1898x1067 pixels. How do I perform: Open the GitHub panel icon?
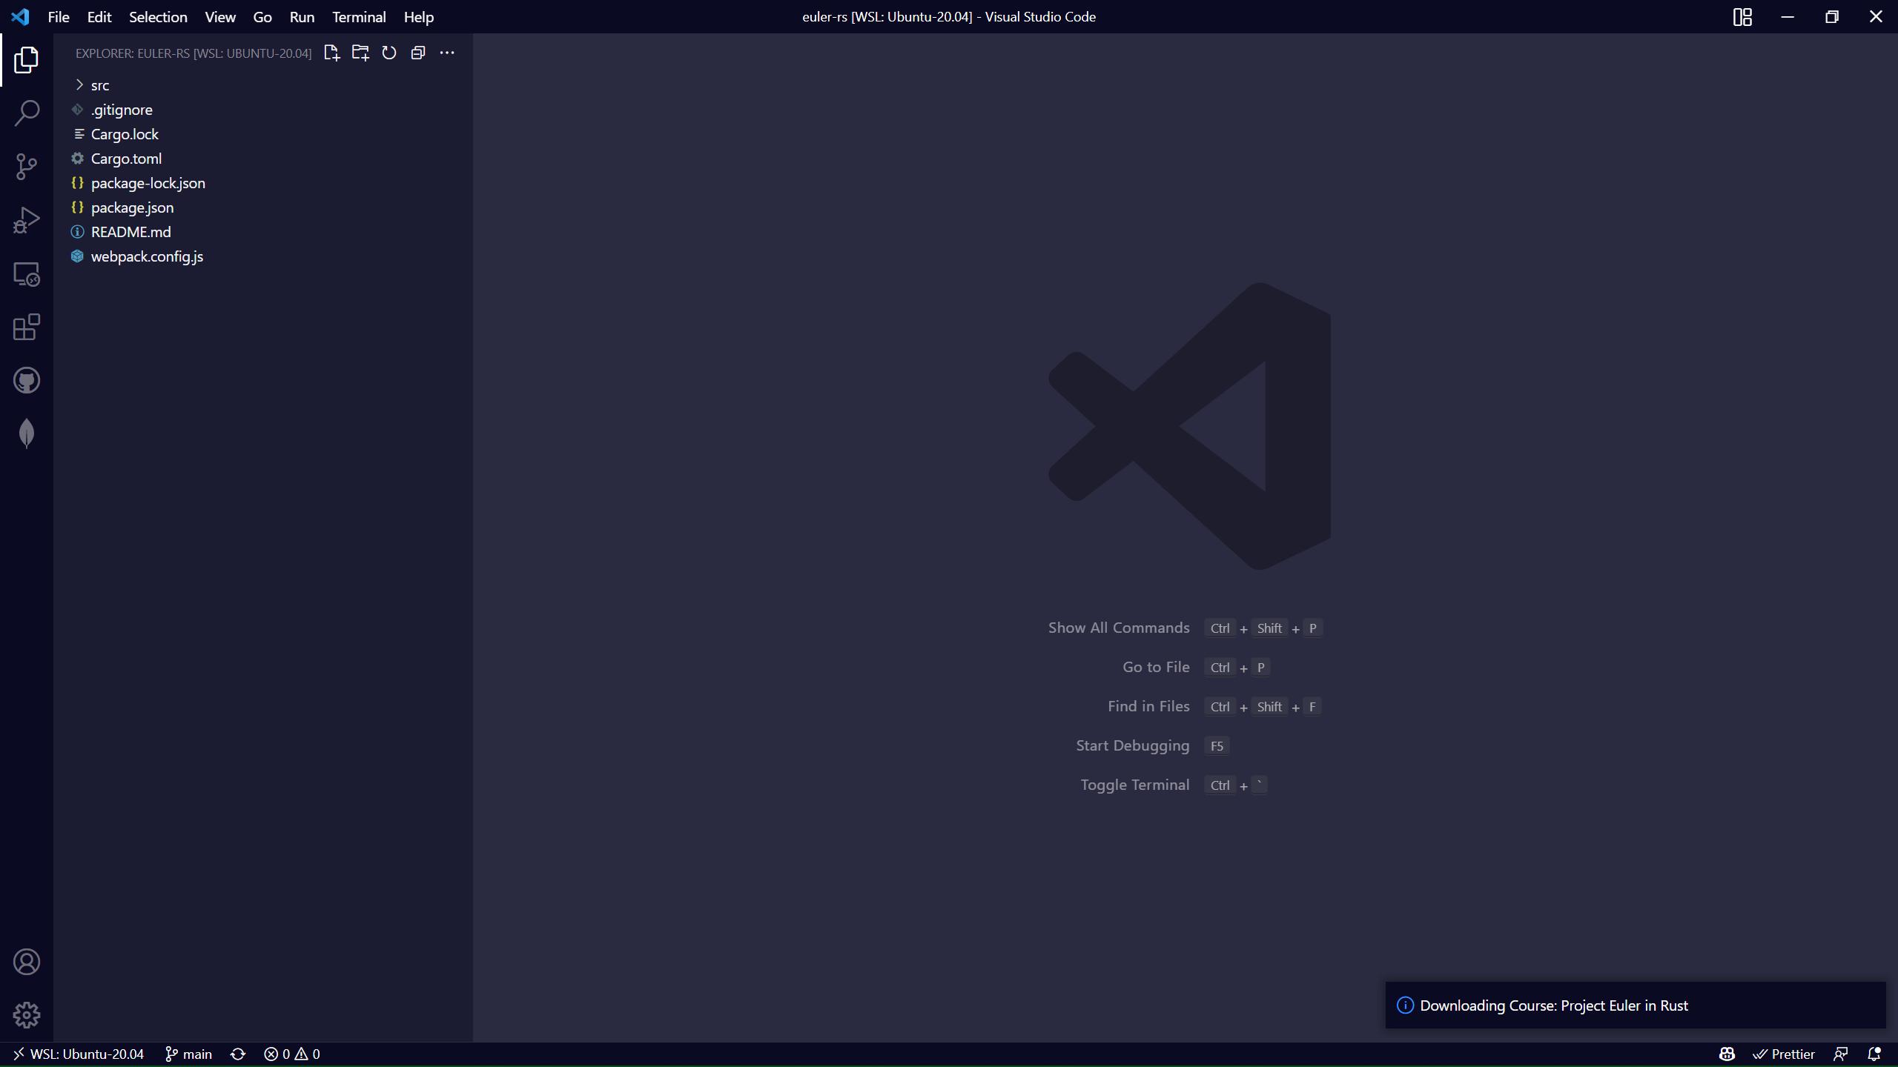[27, 380]
